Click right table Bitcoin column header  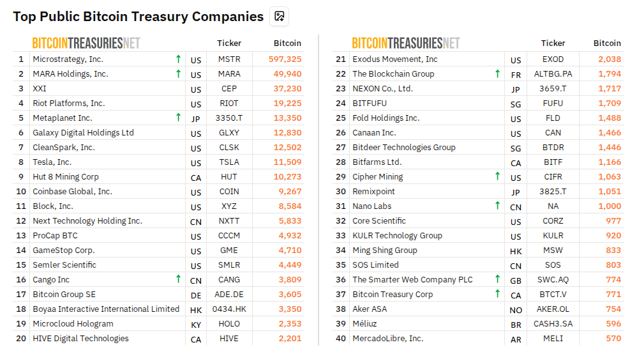pos(607,43)
